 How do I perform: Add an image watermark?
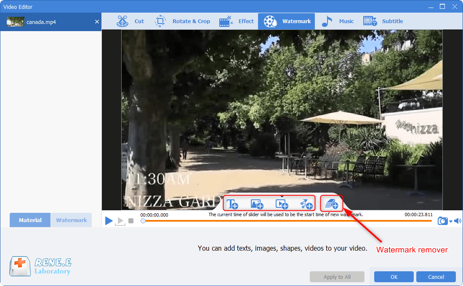coord(257,204)
